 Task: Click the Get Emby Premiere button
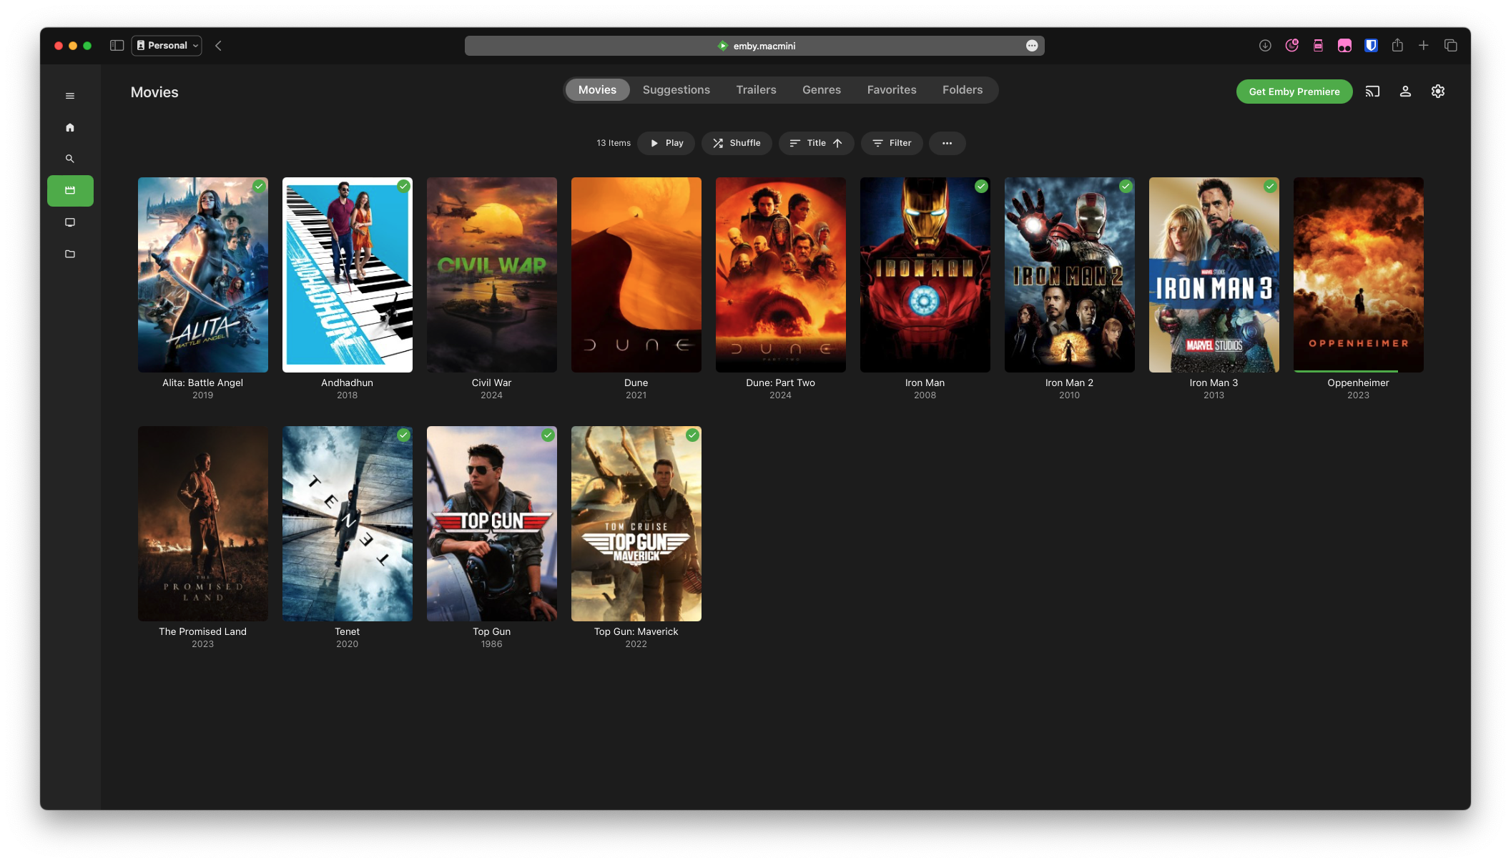1294,92
